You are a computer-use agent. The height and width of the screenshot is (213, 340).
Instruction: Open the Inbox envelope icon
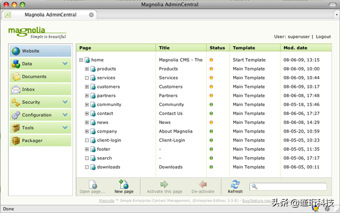click(x=16, y=89)
